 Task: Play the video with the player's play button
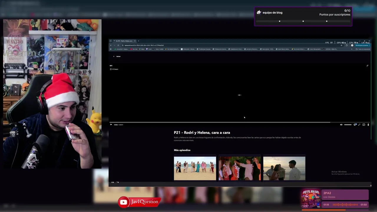coord(111,125)
